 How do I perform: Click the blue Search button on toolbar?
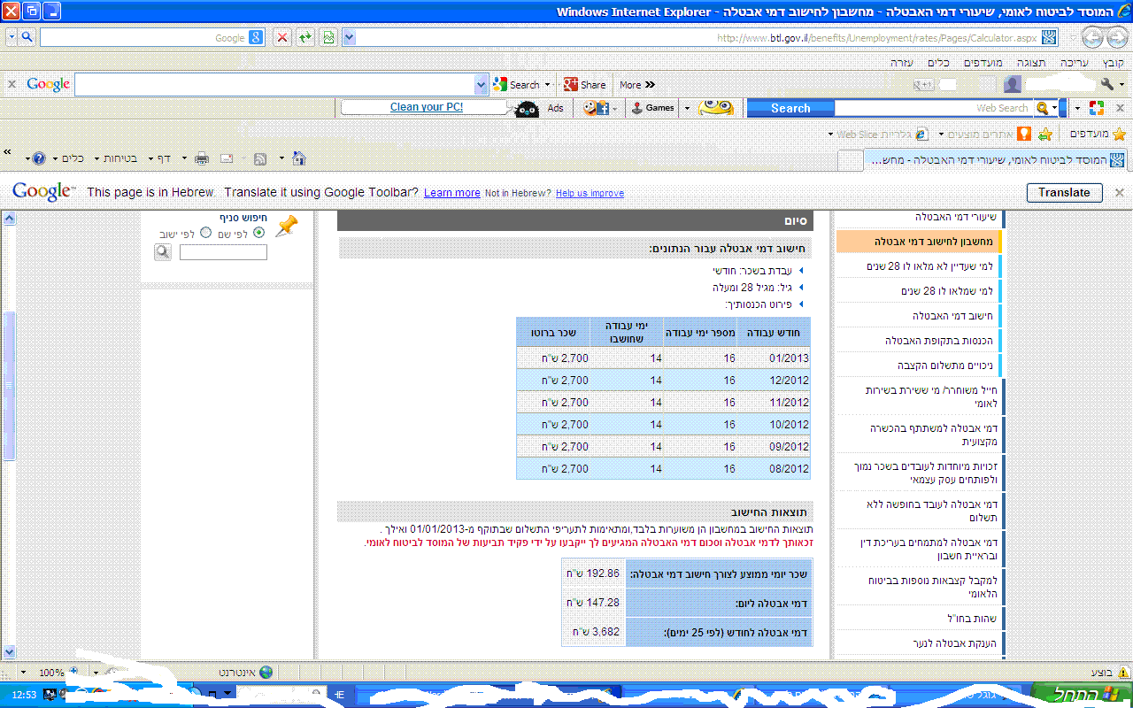pyautogui.click(x=790, y=108)
